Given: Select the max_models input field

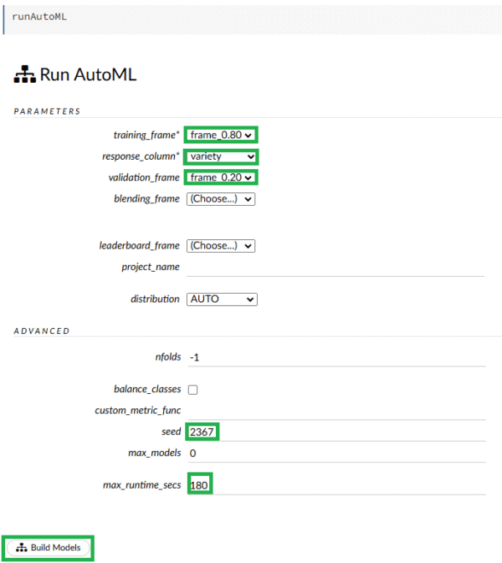Looking at the screenshot, I should 335,453.
